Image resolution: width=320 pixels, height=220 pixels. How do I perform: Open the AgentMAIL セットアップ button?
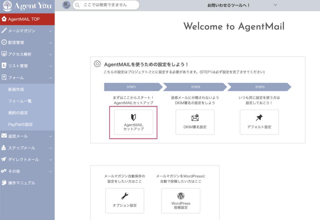[133, 122]
